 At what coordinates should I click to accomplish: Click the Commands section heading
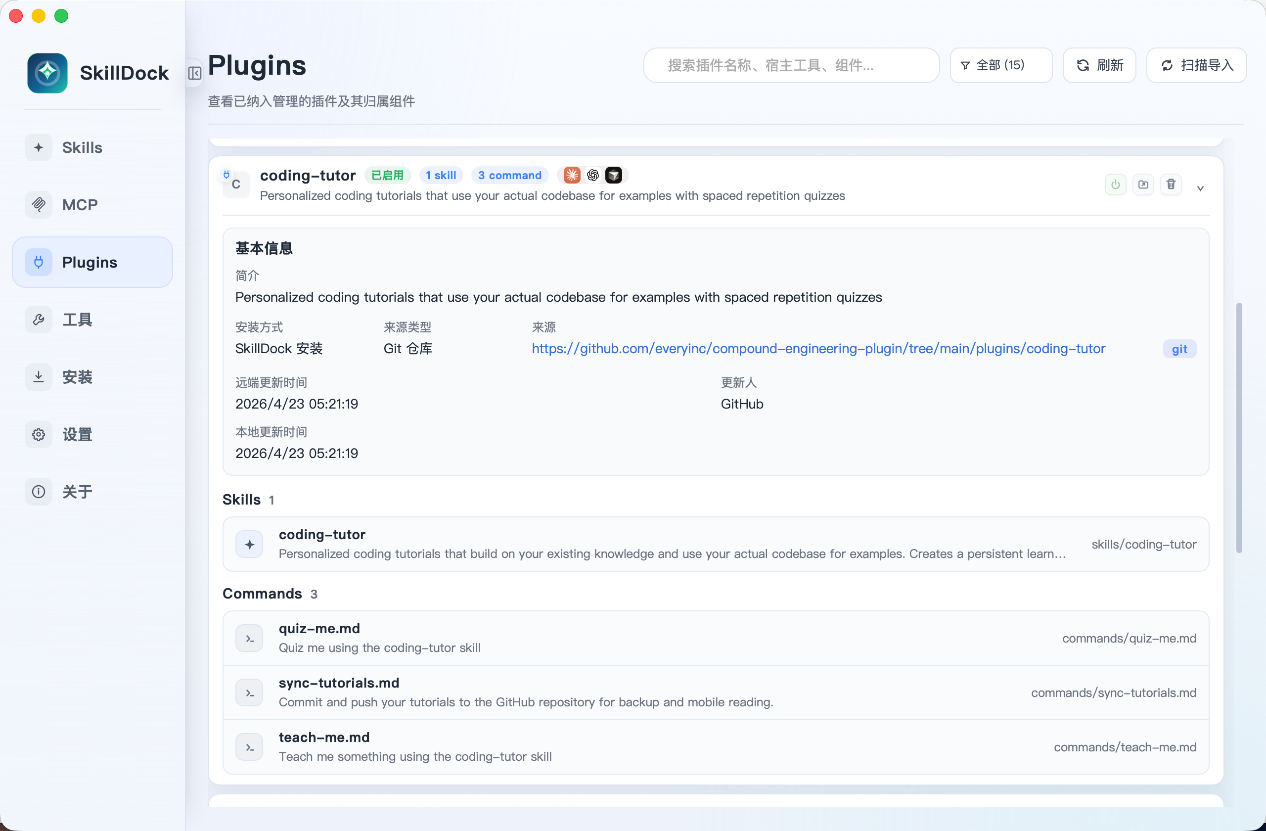(x=262, y=594)
